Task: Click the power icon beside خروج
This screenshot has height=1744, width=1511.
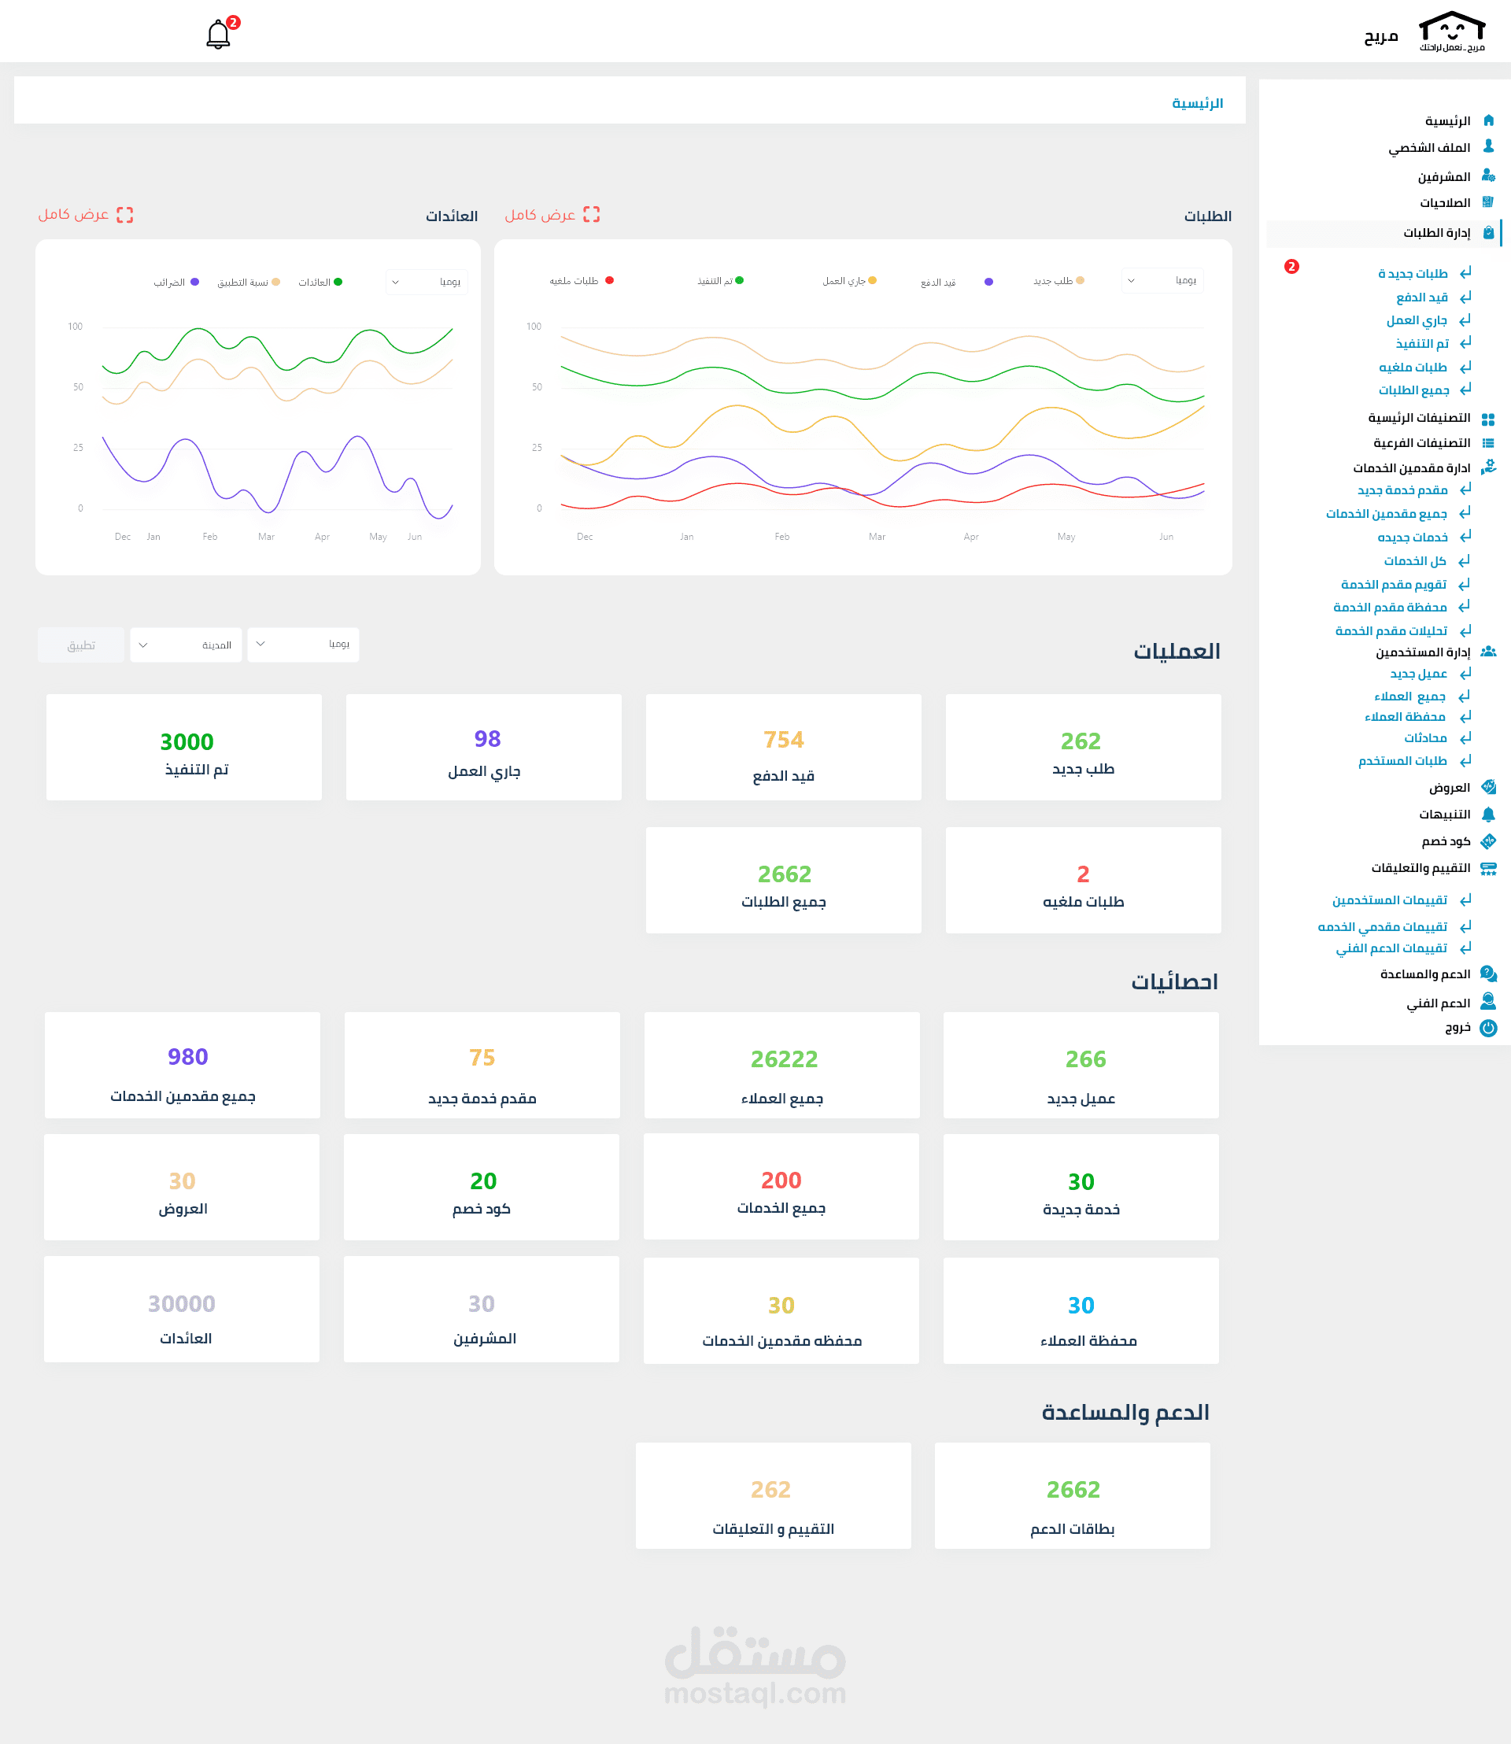Action: [x=1488, y=1027]
